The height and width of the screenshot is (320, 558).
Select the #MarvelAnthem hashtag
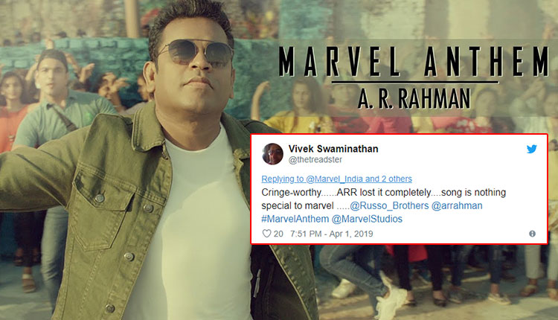pos(295,219)
